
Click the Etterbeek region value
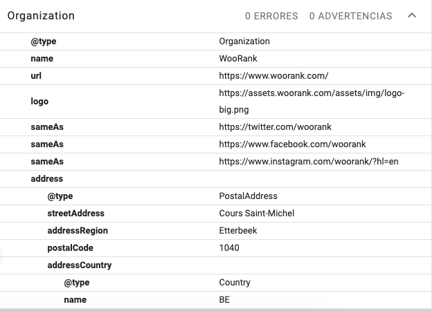(x=237, y=231)
